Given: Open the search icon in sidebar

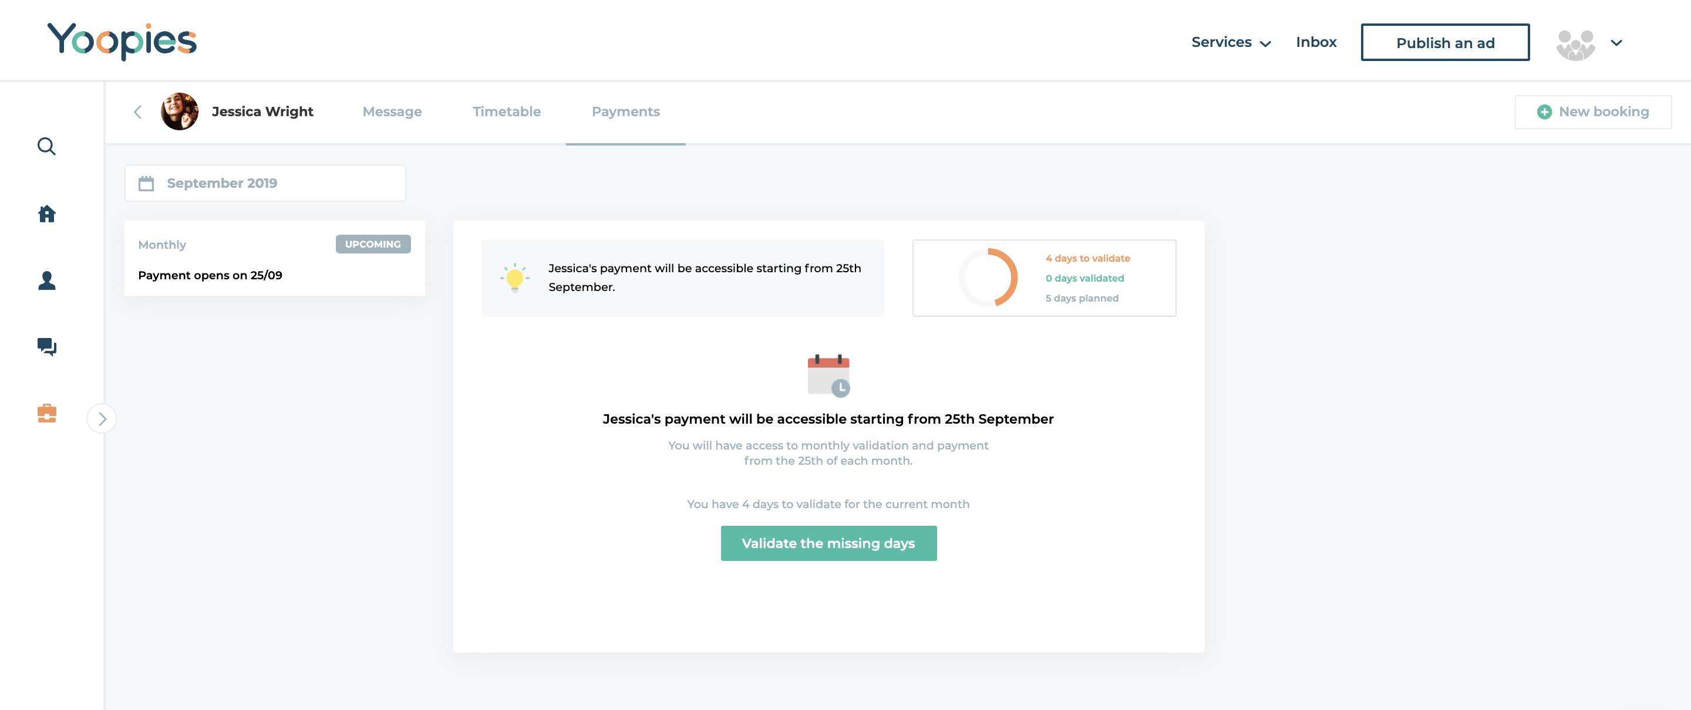Looking at the screenshot, I should tap(46, 146).
